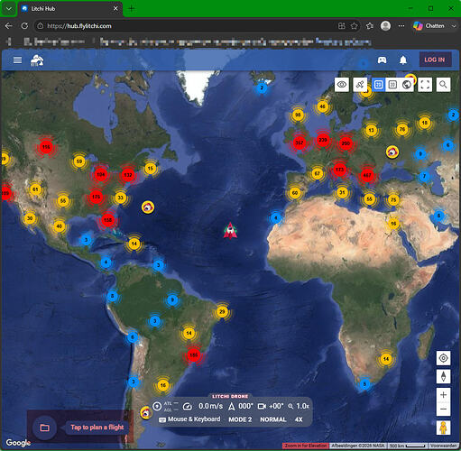Change the Mouse & Keyboard input option
The height and width of the screenshot is (451, 461).
coord(189,419)
